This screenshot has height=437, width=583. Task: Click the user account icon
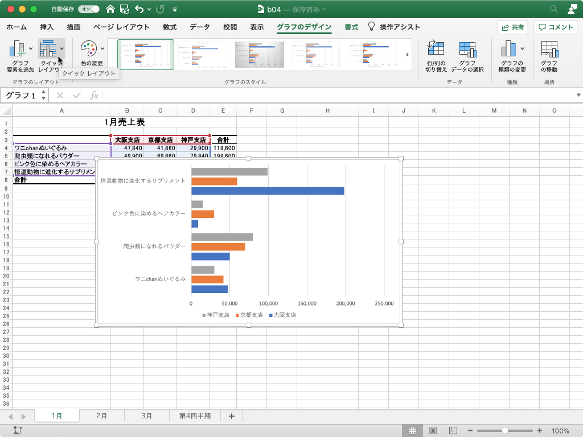pos(572,9)
